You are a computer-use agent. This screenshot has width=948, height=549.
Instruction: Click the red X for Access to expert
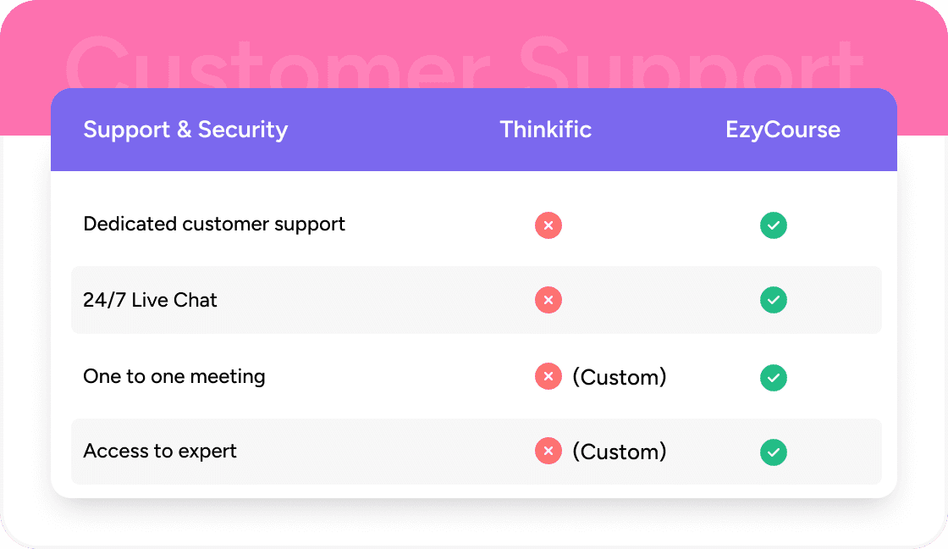(x=548, y=452)
